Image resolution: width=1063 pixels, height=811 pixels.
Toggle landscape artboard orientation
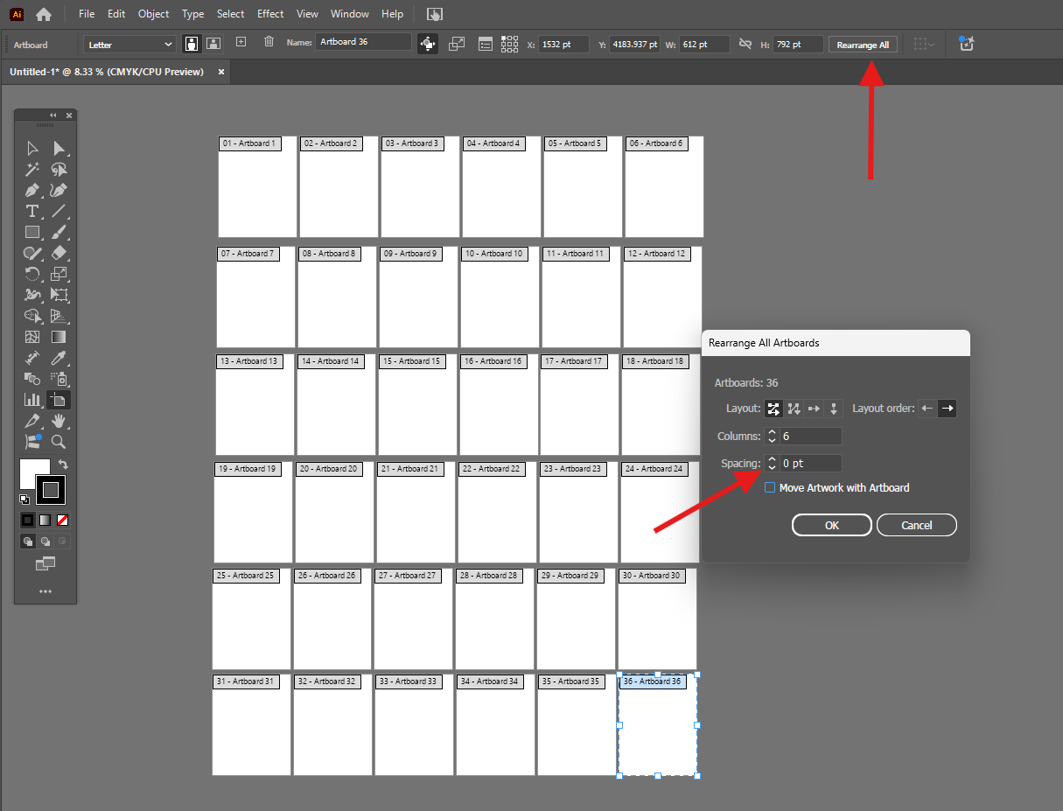[213, 44]
